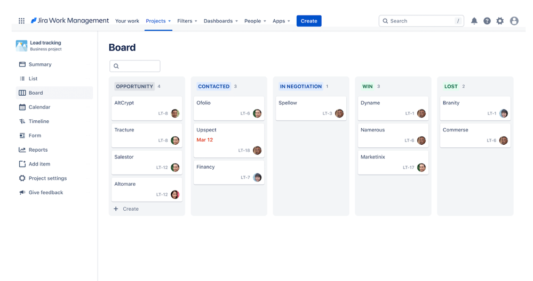Click the assignee avatar on Financy card

(257, 177)
